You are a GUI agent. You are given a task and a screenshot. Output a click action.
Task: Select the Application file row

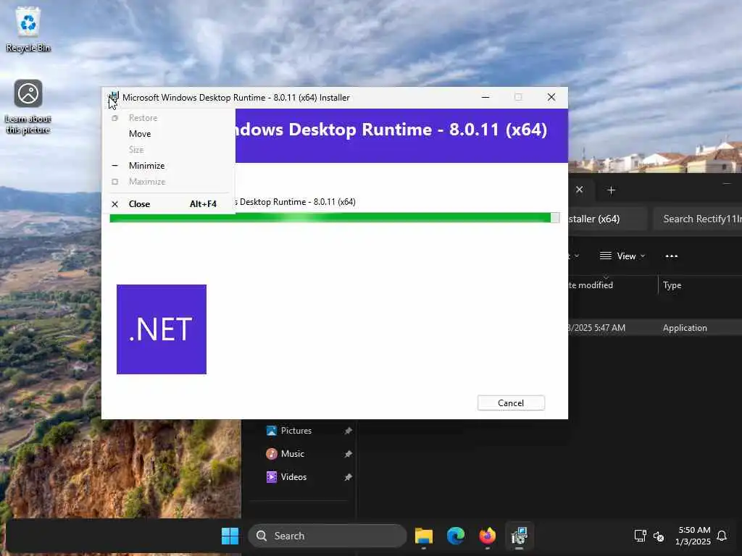(x=655, y=328)
